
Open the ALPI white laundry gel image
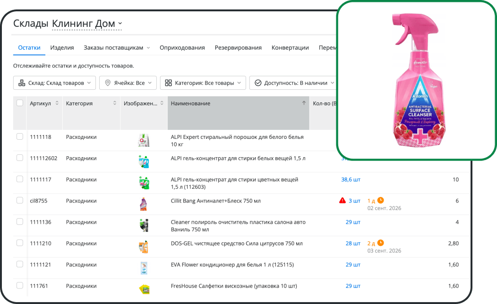click(x=144, y=161)
